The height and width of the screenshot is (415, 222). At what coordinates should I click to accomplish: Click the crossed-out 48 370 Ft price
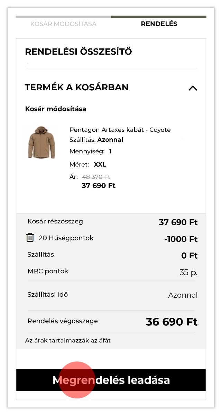(x=96, y=177)
